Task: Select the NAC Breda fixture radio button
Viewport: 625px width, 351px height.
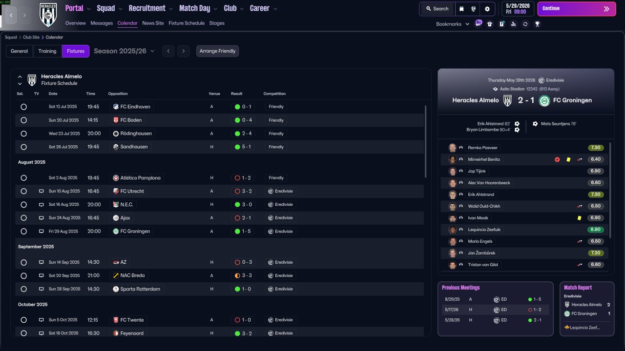Action: tap(23, 275)
